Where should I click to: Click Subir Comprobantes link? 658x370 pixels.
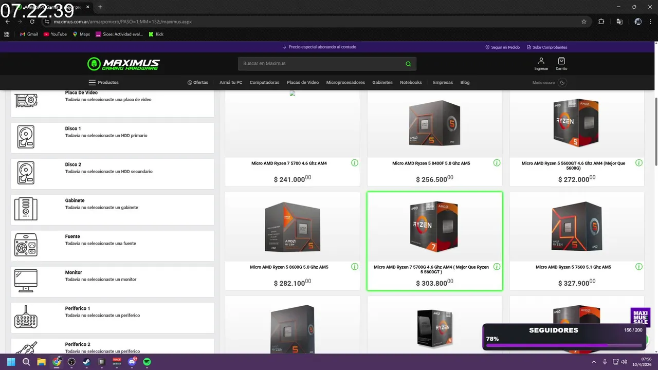(x=547, y=47)
